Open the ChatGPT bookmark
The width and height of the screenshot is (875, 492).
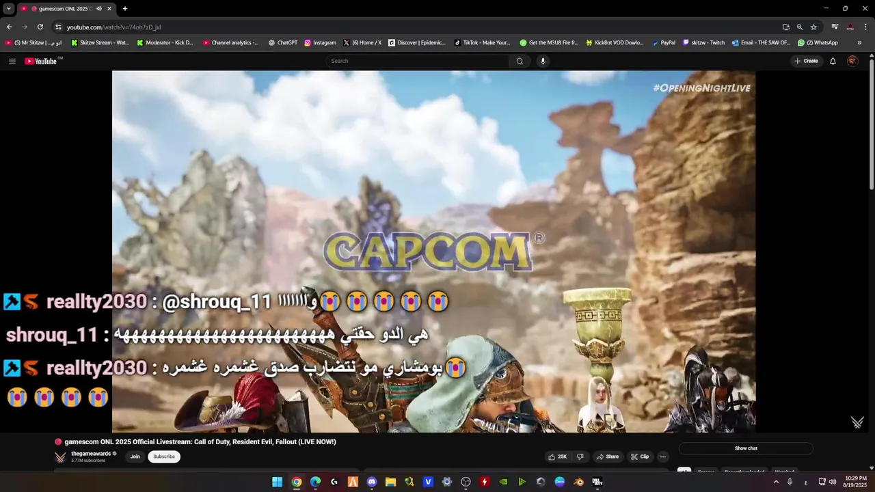pyautogui.click(x=282, y=42)
